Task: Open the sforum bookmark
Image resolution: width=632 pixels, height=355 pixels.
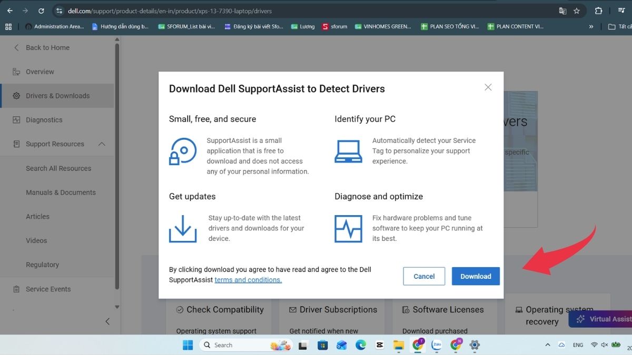Action: pos(335,26)
